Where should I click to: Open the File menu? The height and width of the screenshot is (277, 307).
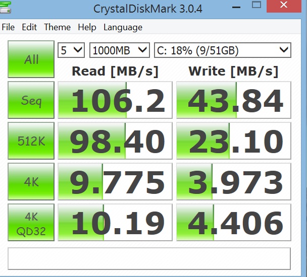click(8, 27)
